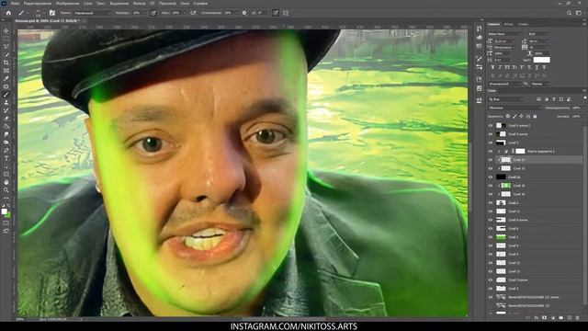Select the Clone Stamp tool
Viewport: 588px width, 331px height.
[x=6, y=102]
